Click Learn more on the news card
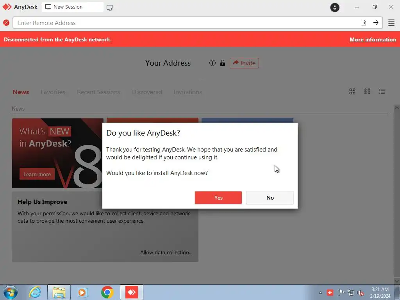The image size is (400, 300). (37, 174)
